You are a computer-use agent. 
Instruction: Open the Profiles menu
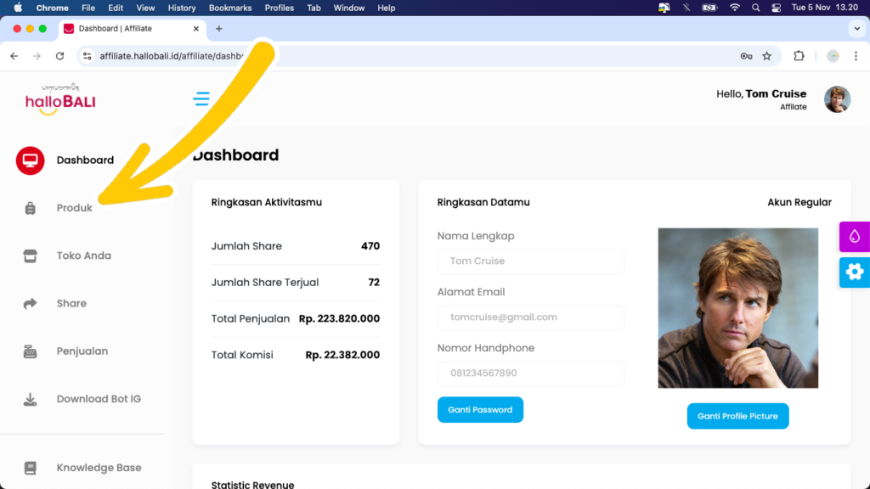pos(279,8)
